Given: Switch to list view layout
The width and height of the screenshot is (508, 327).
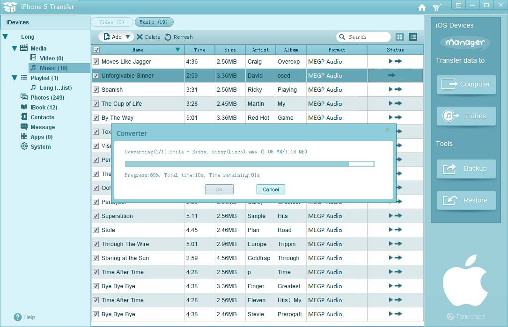Looking at the screenshot, I should 413,37.
